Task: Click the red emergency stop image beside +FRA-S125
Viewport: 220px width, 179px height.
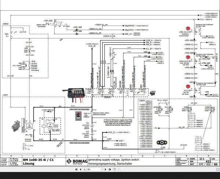Action: pyautogui.click(x=188, y=57)
